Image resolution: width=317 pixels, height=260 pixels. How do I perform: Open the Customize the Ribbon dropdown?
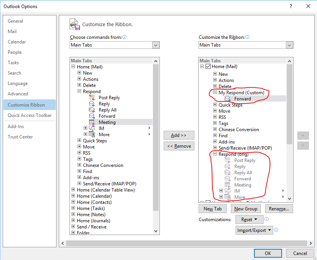(289, 45)
